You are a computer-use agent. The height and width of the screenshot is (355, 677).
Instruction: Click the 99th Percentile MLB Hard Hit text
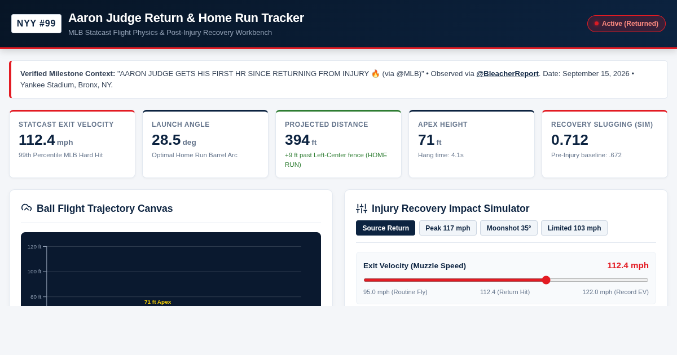pyautogui.click(x=60, y=155)
